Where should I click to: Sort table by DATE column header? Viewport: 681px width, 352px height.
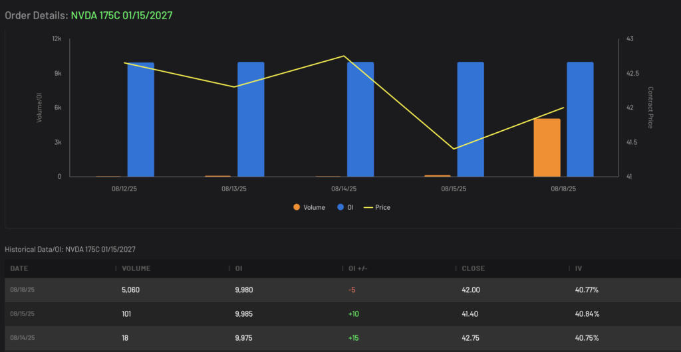pyautogui.click(x=19, y=268)
